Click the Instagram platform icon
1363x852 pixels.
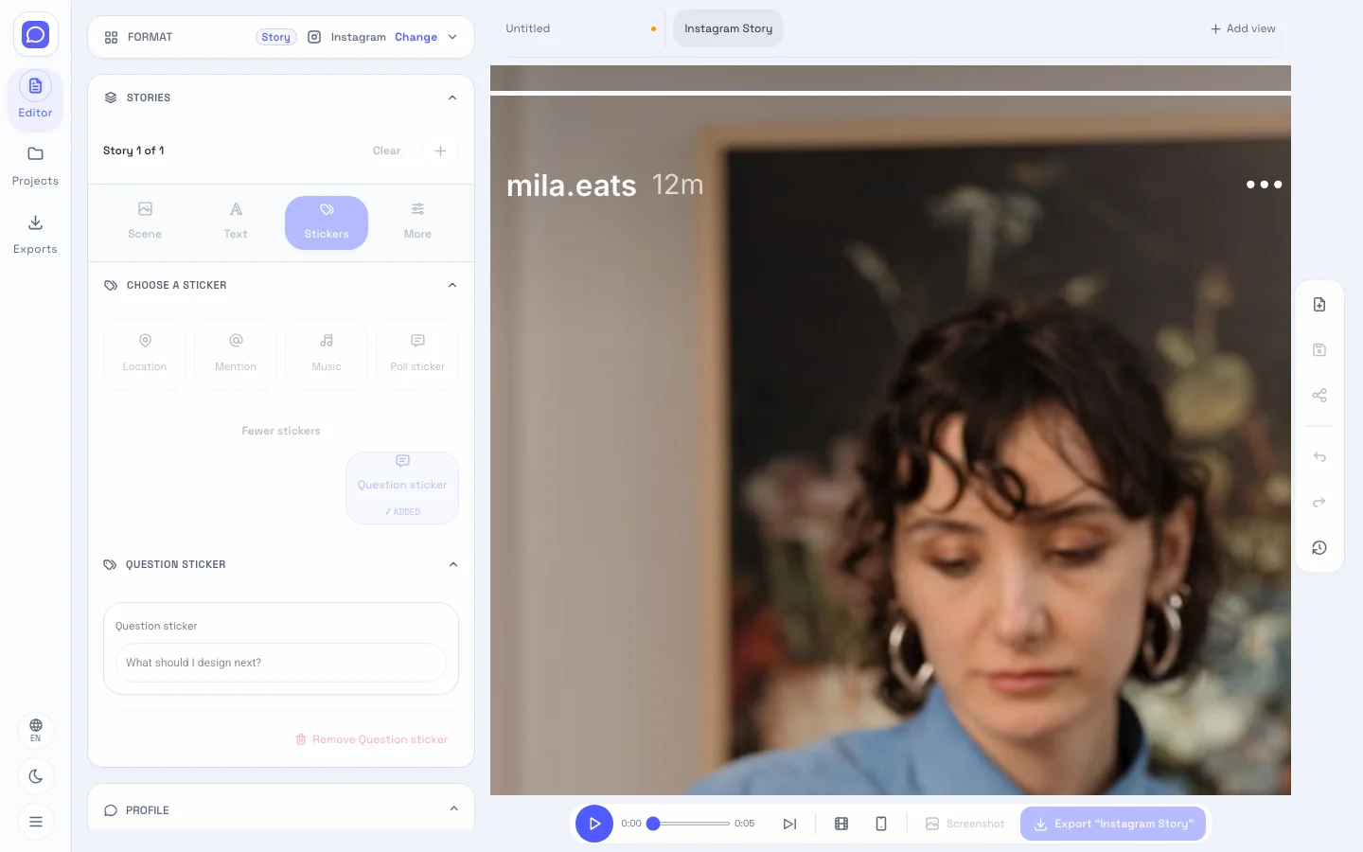click(x=314, y=37)
